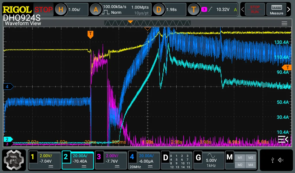Select the M4 math channel
295x173 pixels.
(251, 165)
